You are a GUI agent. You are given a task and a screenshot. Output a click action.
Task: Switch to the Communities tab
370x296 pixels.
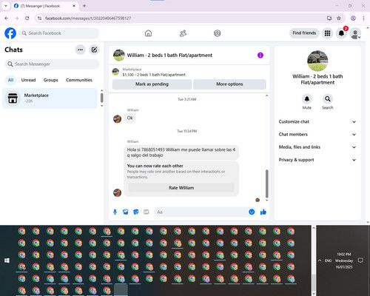click(79, 80)
